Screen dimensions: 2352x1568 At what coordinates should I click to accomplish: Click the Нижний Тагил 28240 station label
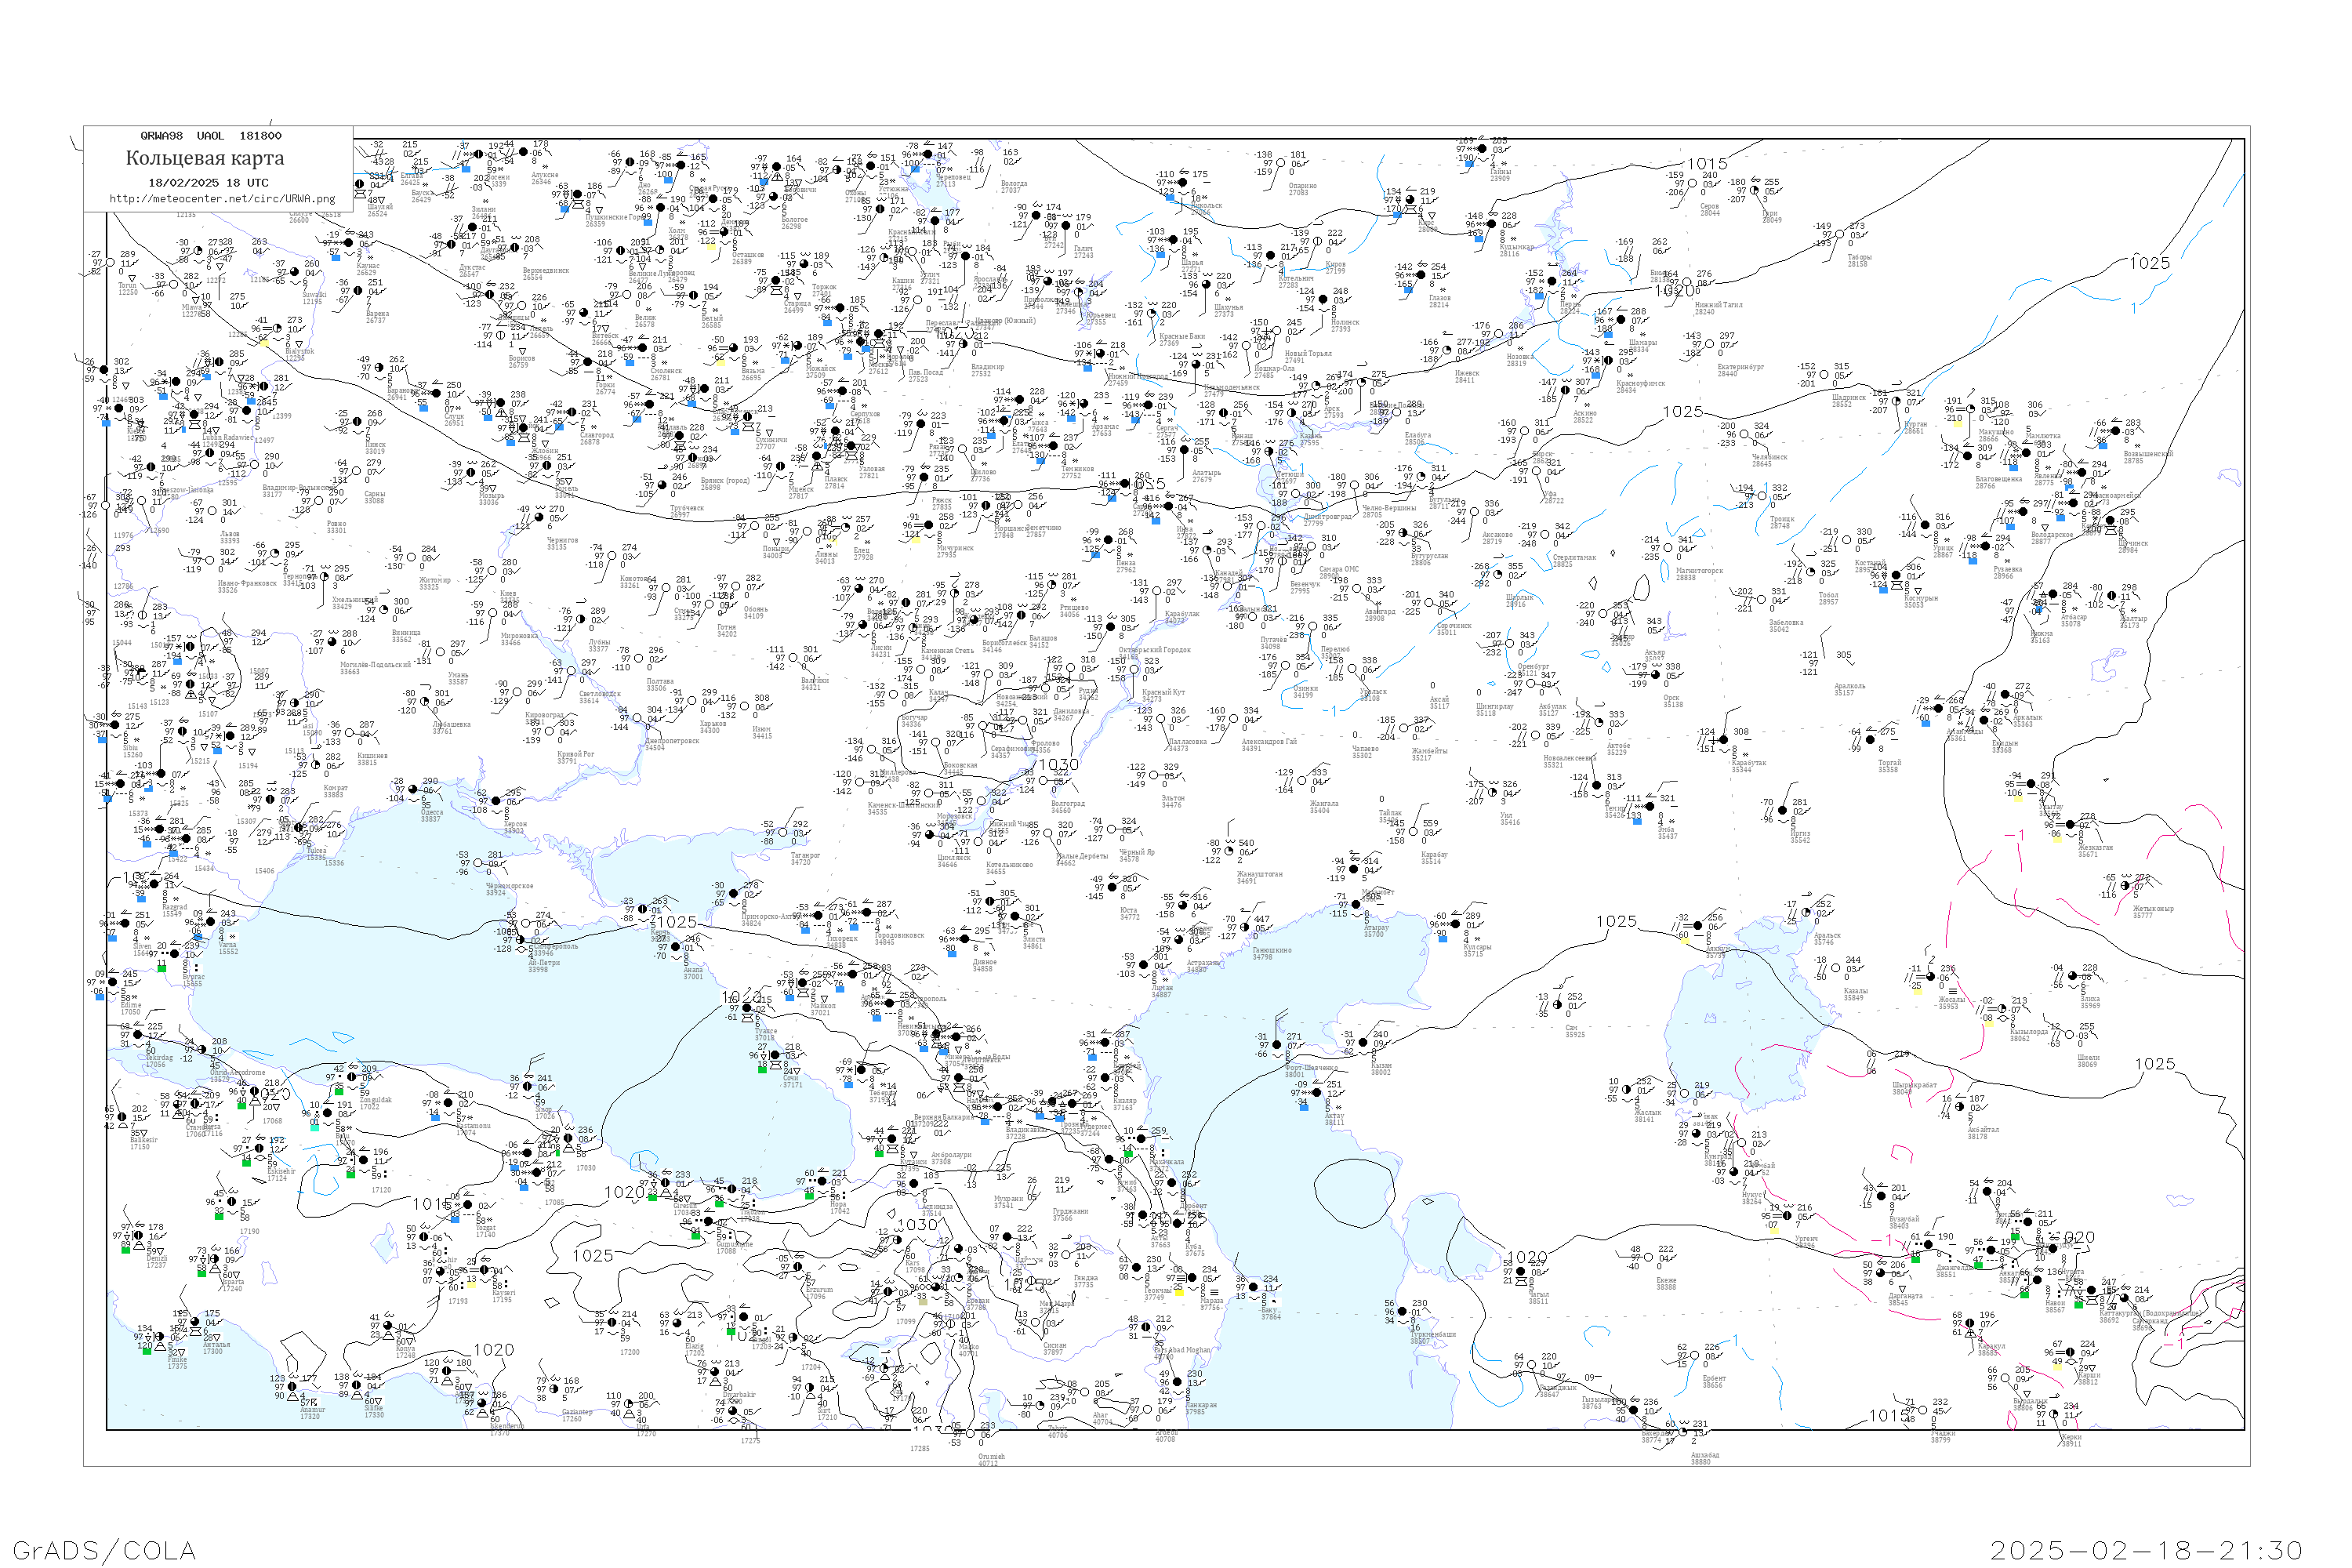coord(1718,308)
